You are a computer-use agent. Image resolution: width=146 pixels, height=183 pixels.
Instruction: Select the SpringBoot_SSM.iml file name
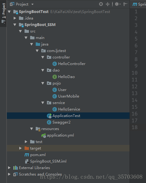coord(48,161)
